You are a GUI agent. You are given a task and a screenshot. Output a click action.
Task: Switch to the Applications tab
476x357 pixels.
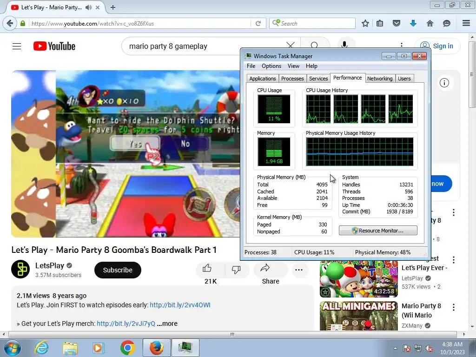(263, 78)
